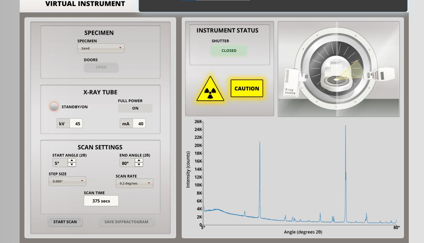Increase the end angle with up arrow
Screen dimensions: 424x243
(x=139, y=161)
